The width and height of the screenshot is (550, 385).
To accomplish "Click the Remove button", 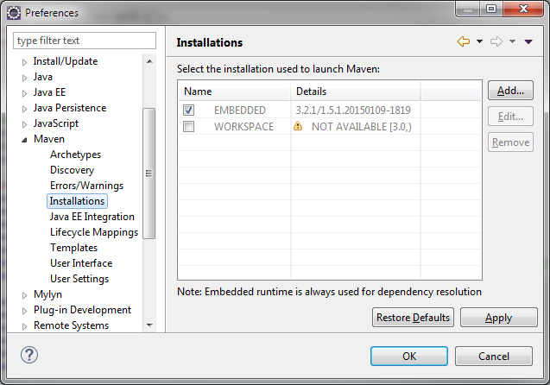I will [510, 142].
